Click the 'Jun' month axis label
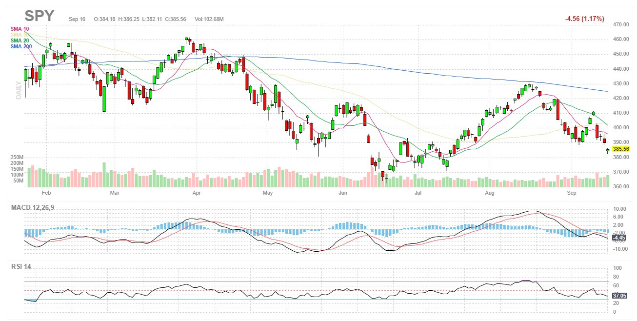Viewport: 637px width, 321px height. [x=343, y=193]
